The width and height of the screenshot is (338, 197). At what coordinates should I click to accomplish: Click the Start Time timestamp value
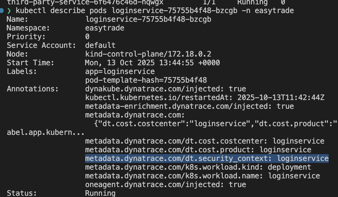pyautogui.click(x=152, y=63)
